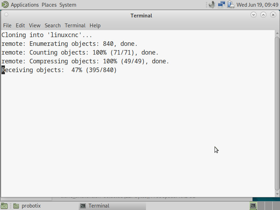Click the date and time clock
The height and width of the screenshot is (210, 280).
tap(257, 5)
